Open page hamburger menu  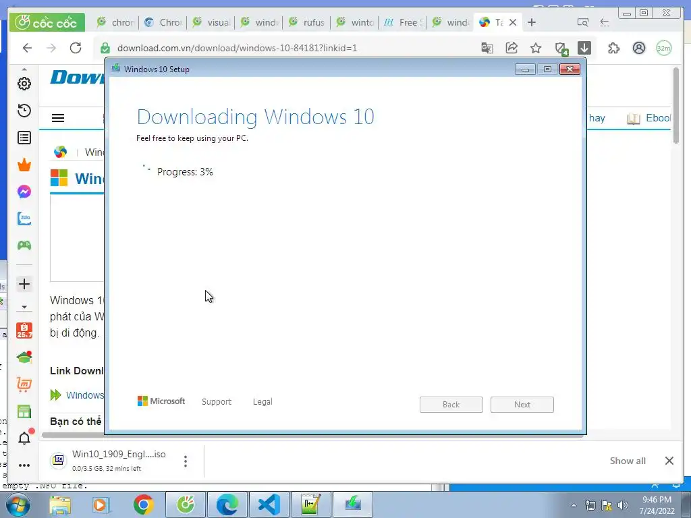(x=58, y=118)
